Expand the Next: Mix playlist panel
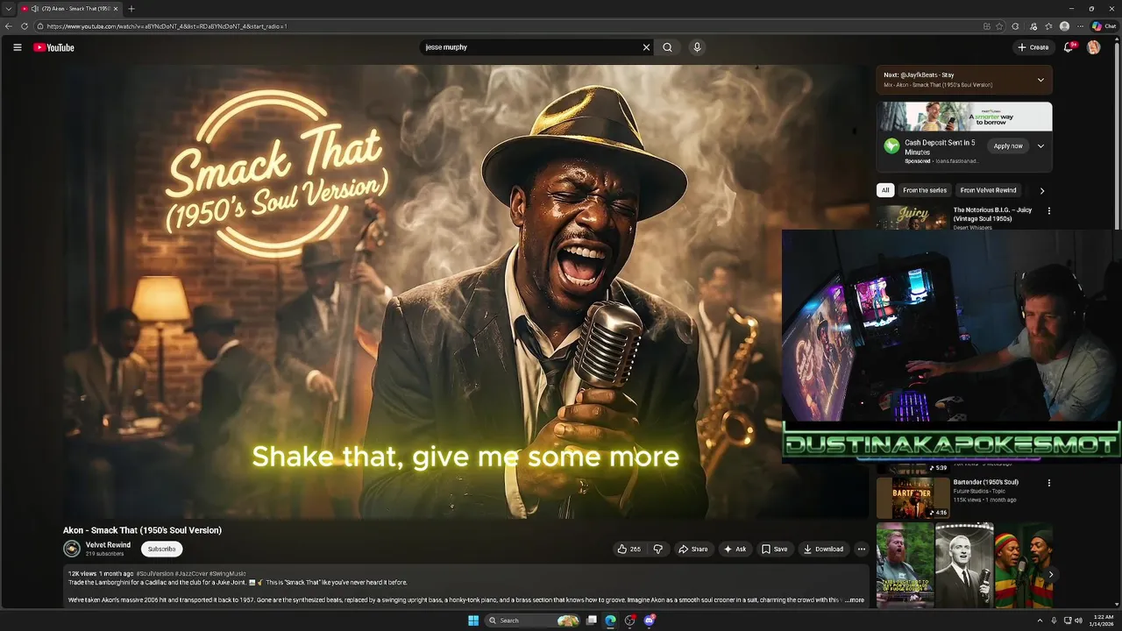This screenshot has width=1122, height=631. (x=1040, y=80)
